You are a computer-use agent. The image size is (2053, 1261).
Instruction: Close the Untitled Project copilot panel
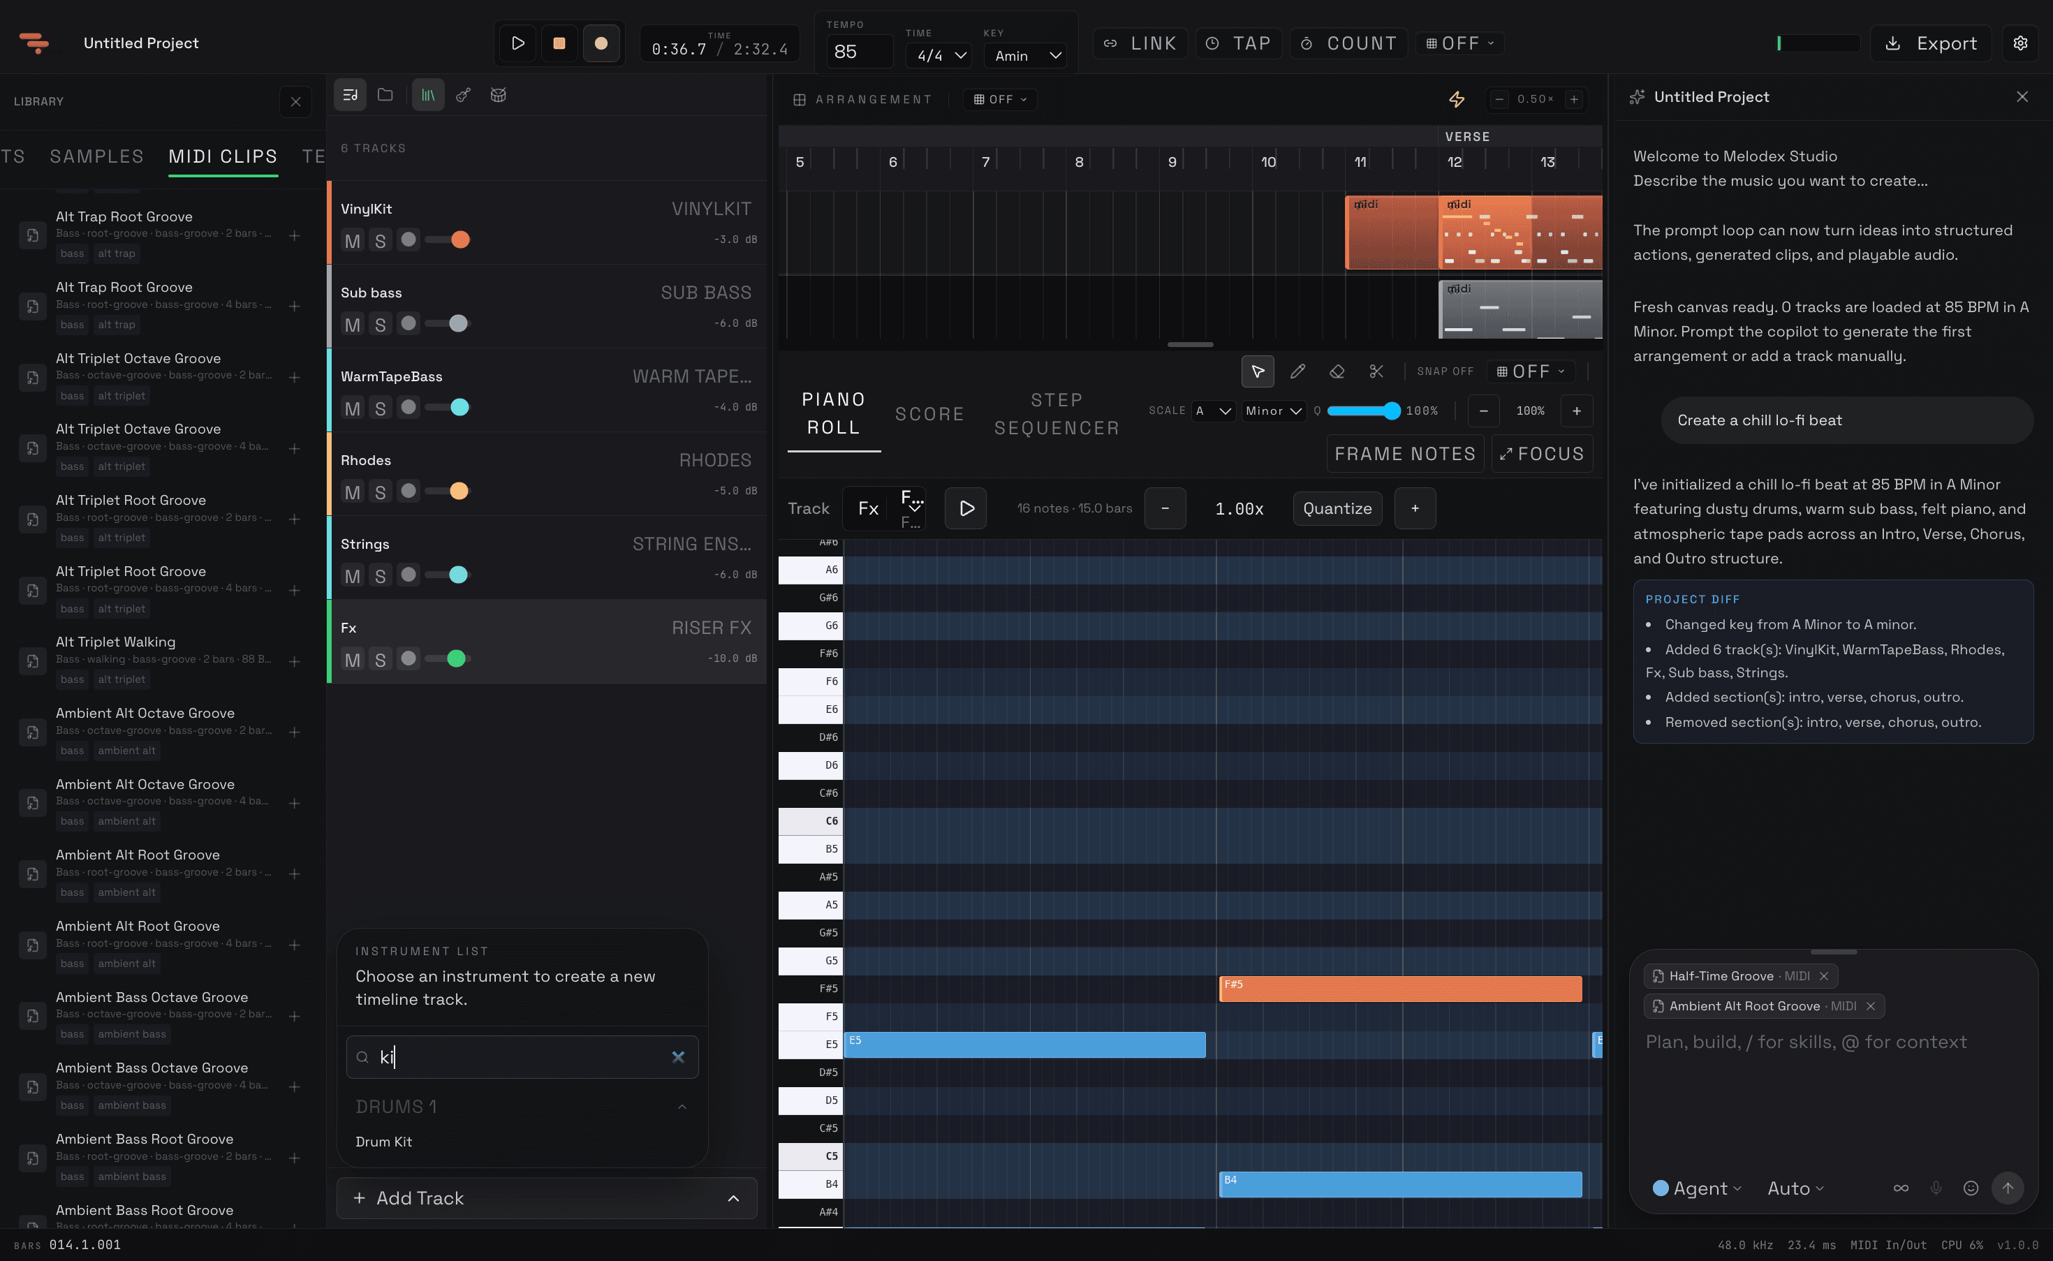tap(2022, 97)
